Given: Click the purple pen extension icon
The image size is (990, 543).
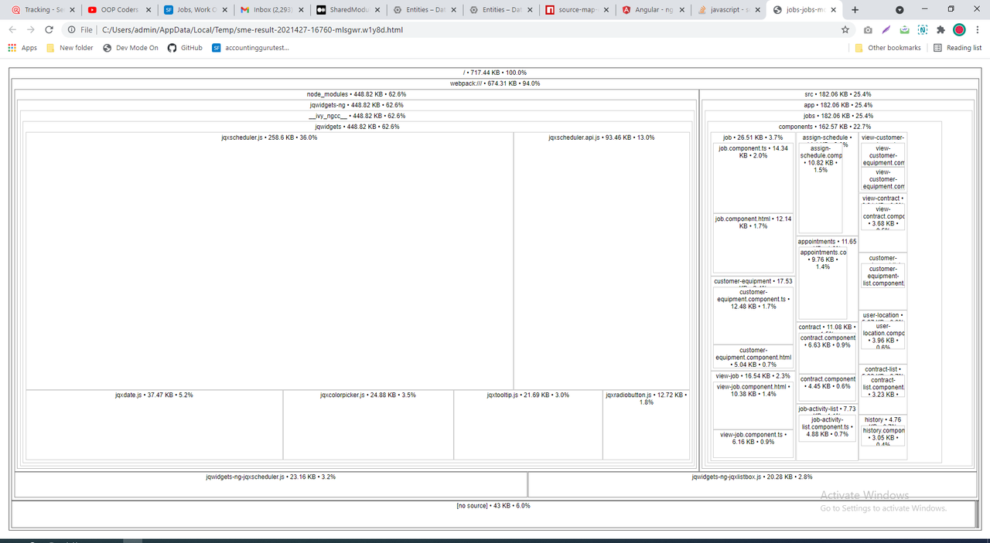Looking at the screenshot, I should tap(886, 29).
